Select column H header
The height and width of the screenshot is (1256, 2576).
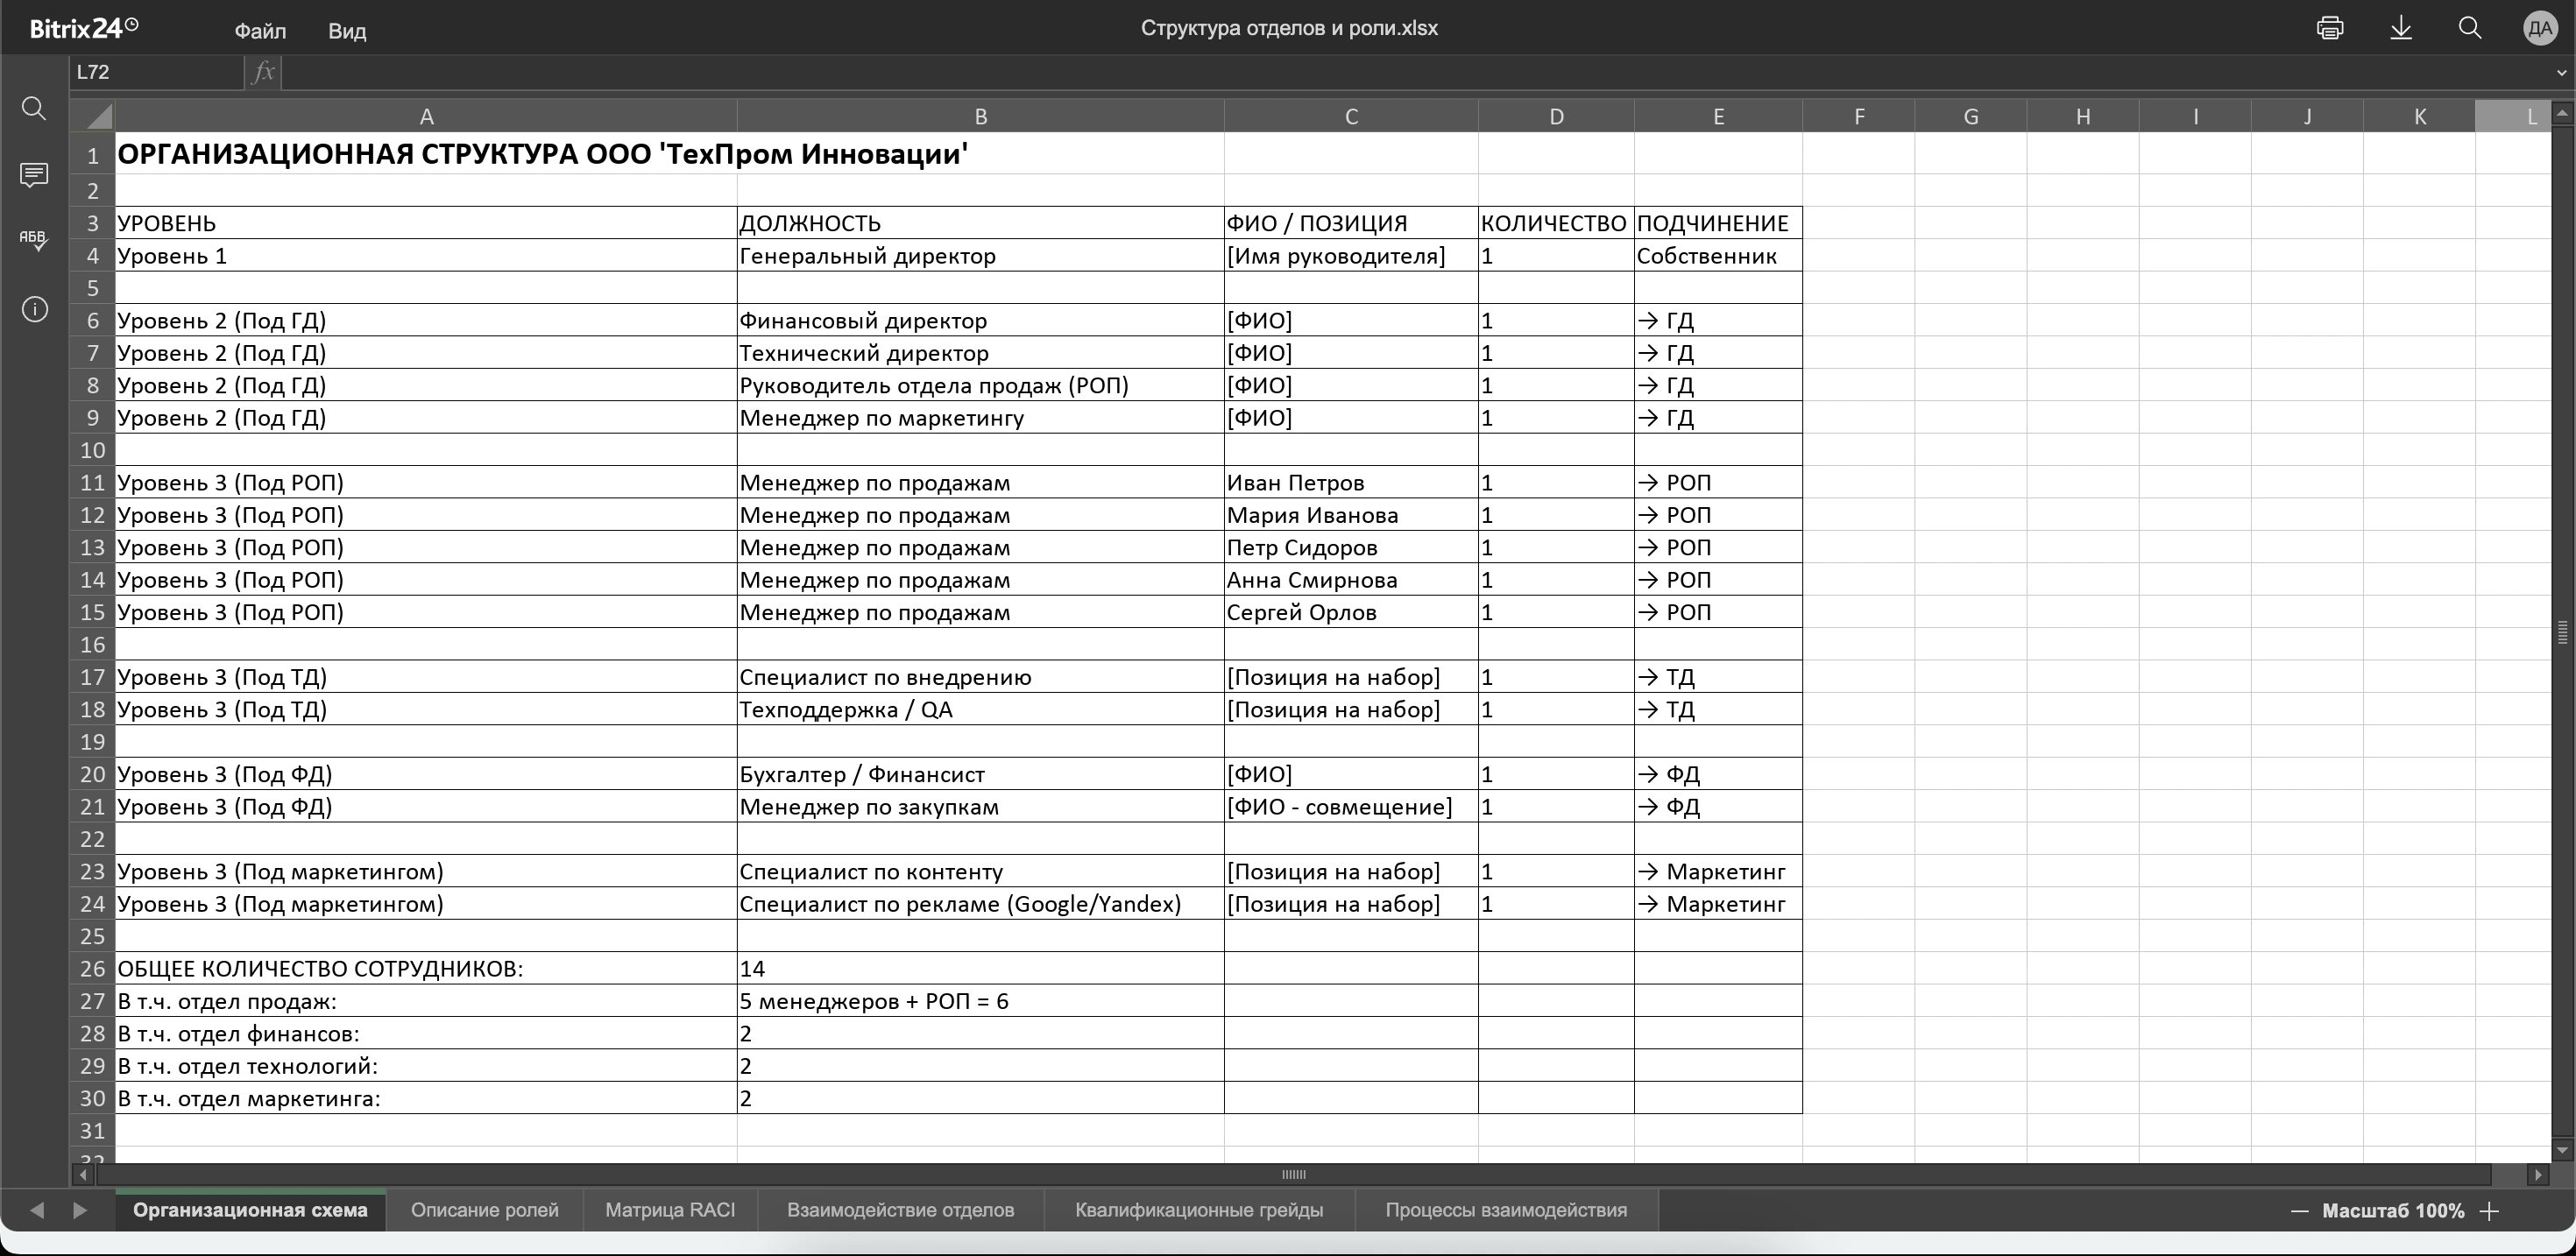[x=2083, y=117]
